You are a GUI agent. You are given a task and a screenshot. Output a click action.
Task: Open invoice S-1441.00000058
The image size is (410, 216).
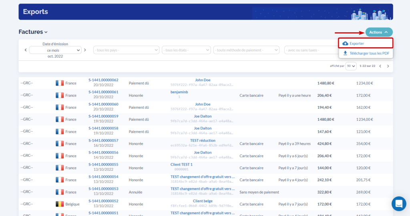tap(103, 128)
